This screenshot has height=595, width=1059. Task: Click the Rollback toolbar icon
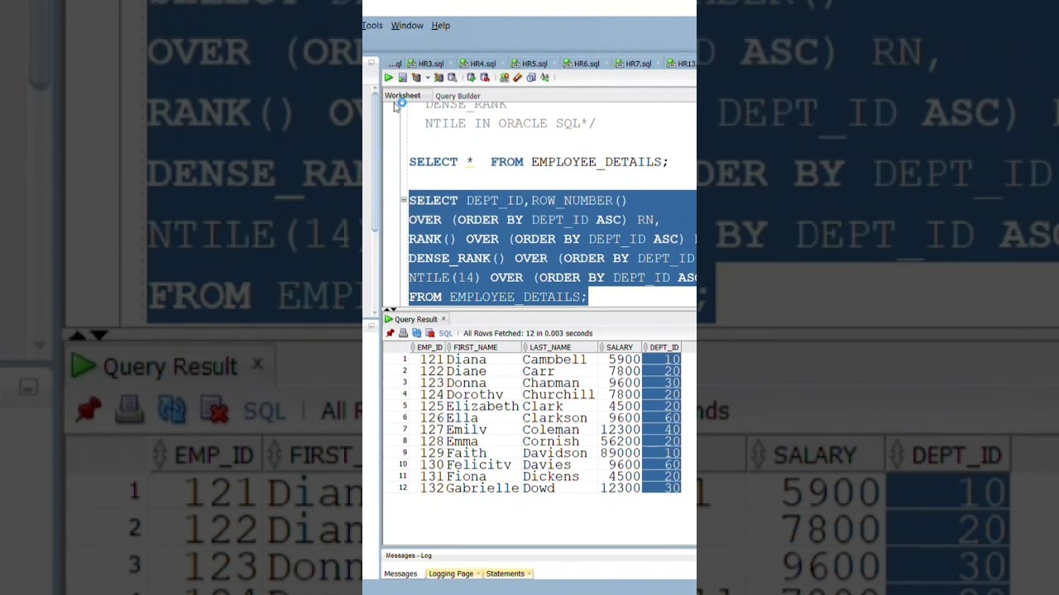(x=484, y=78)
